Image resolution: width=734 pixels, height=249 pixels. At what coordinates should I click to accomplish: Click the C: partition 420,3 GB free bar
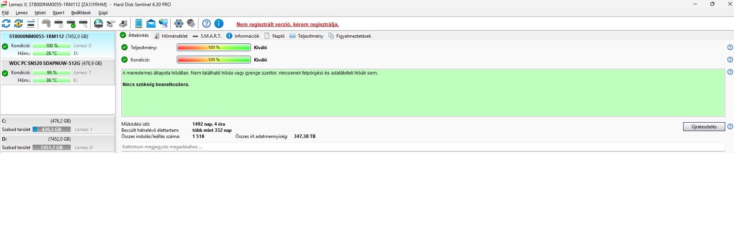tap(52, 129)
